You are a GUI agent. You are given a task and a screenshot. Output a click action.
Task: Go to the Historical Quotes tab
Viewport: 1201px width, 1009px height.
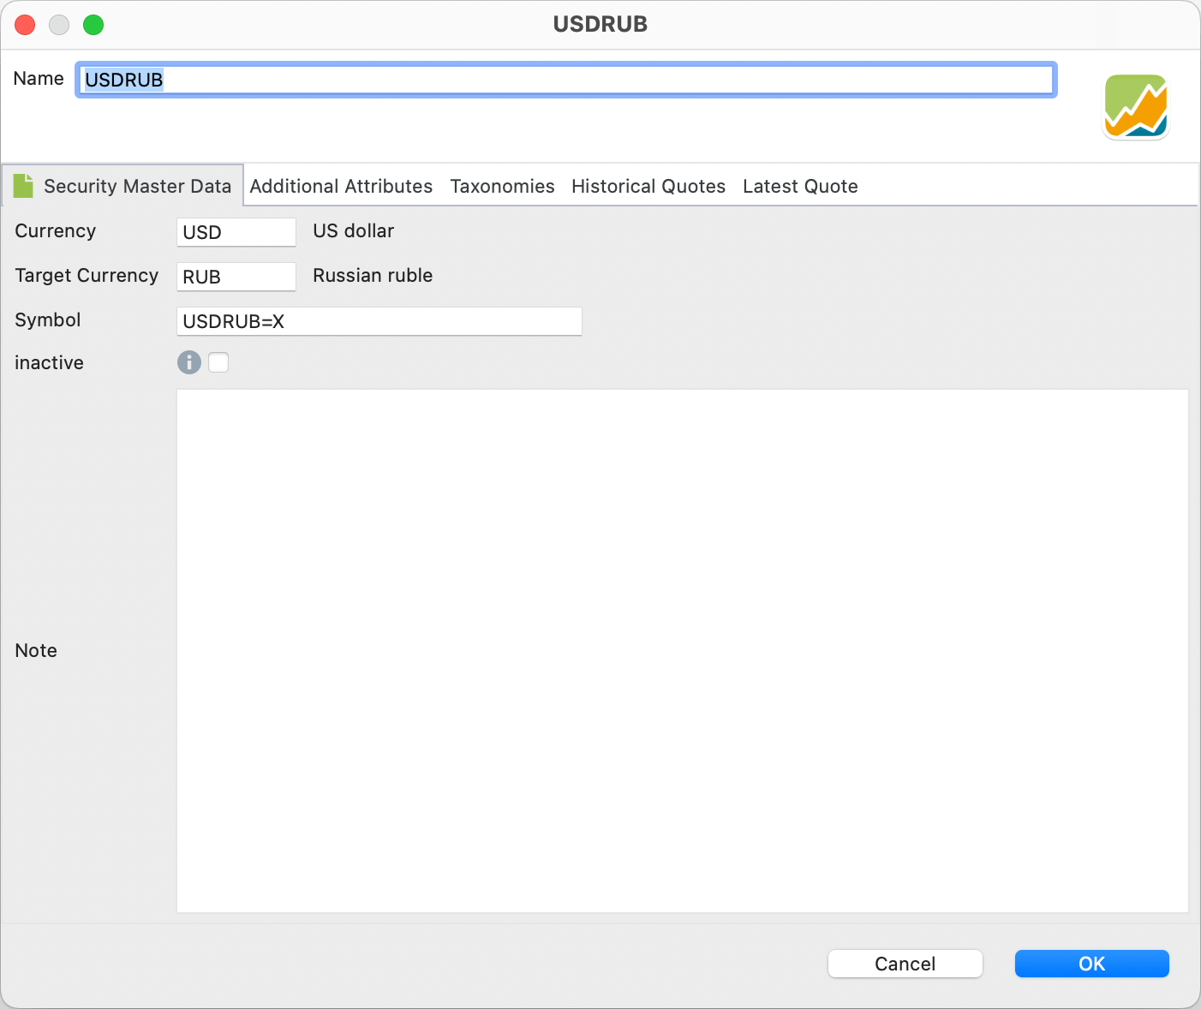[x=648, y=186]
